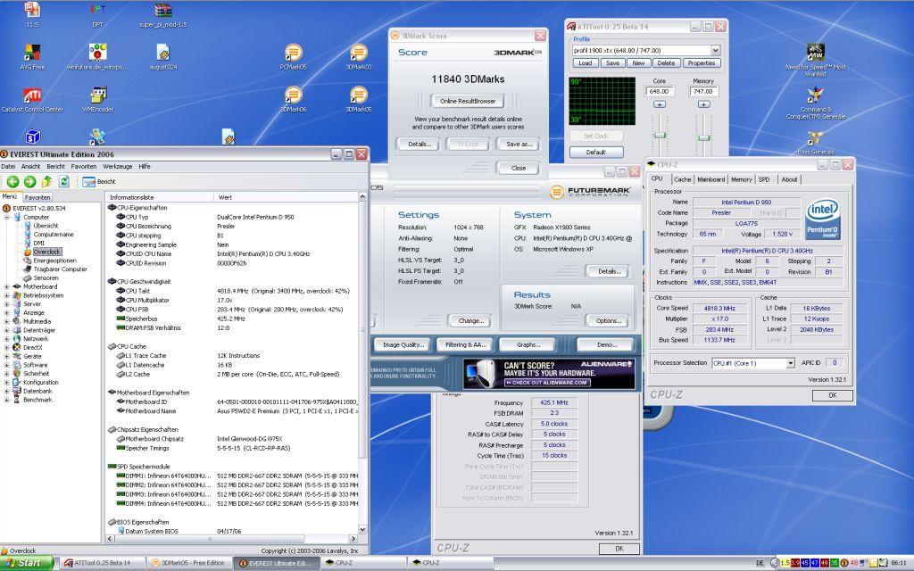Click the Memory clock slider handle in ATITool

[x=704, y=137]
